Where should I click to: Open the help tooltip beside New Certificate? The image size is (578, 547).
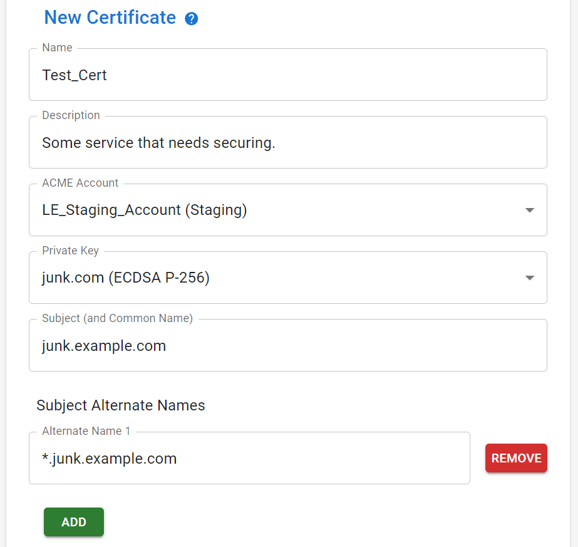click(x=190, y=19)
